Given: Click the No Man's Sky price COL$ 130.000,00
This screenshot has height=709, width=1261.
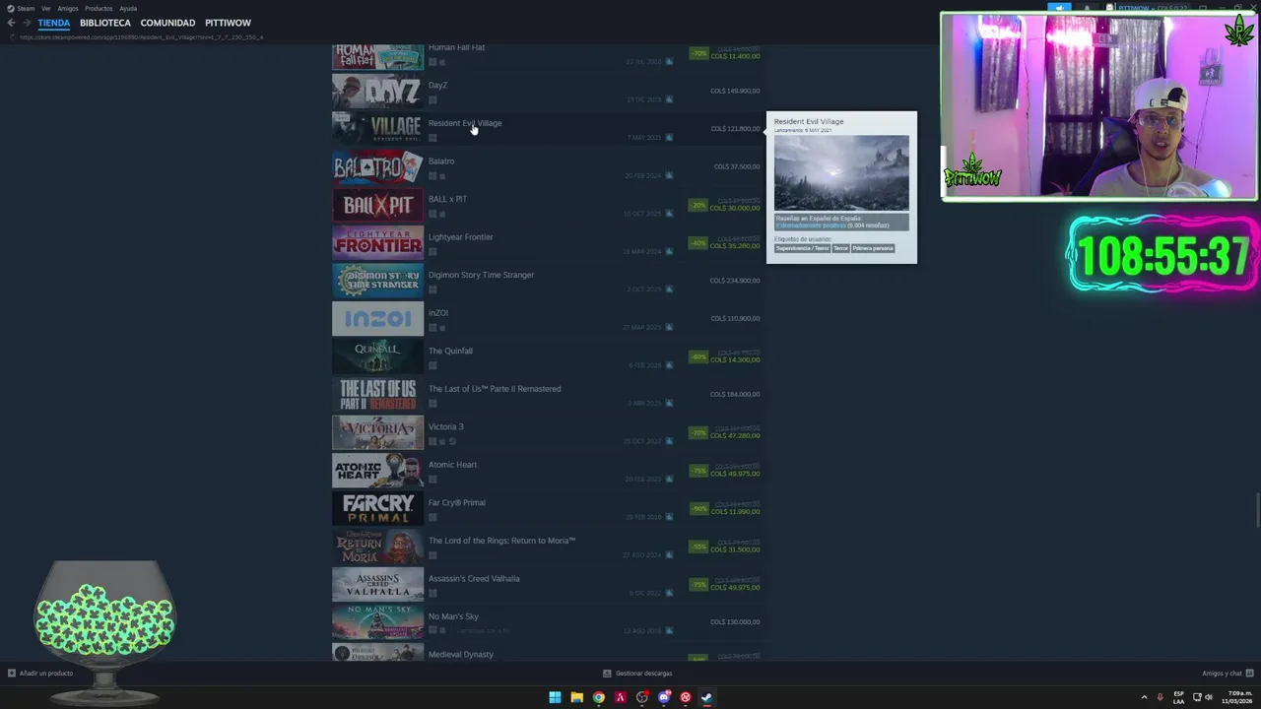Looking at the screenshot, I should point(735,621).
